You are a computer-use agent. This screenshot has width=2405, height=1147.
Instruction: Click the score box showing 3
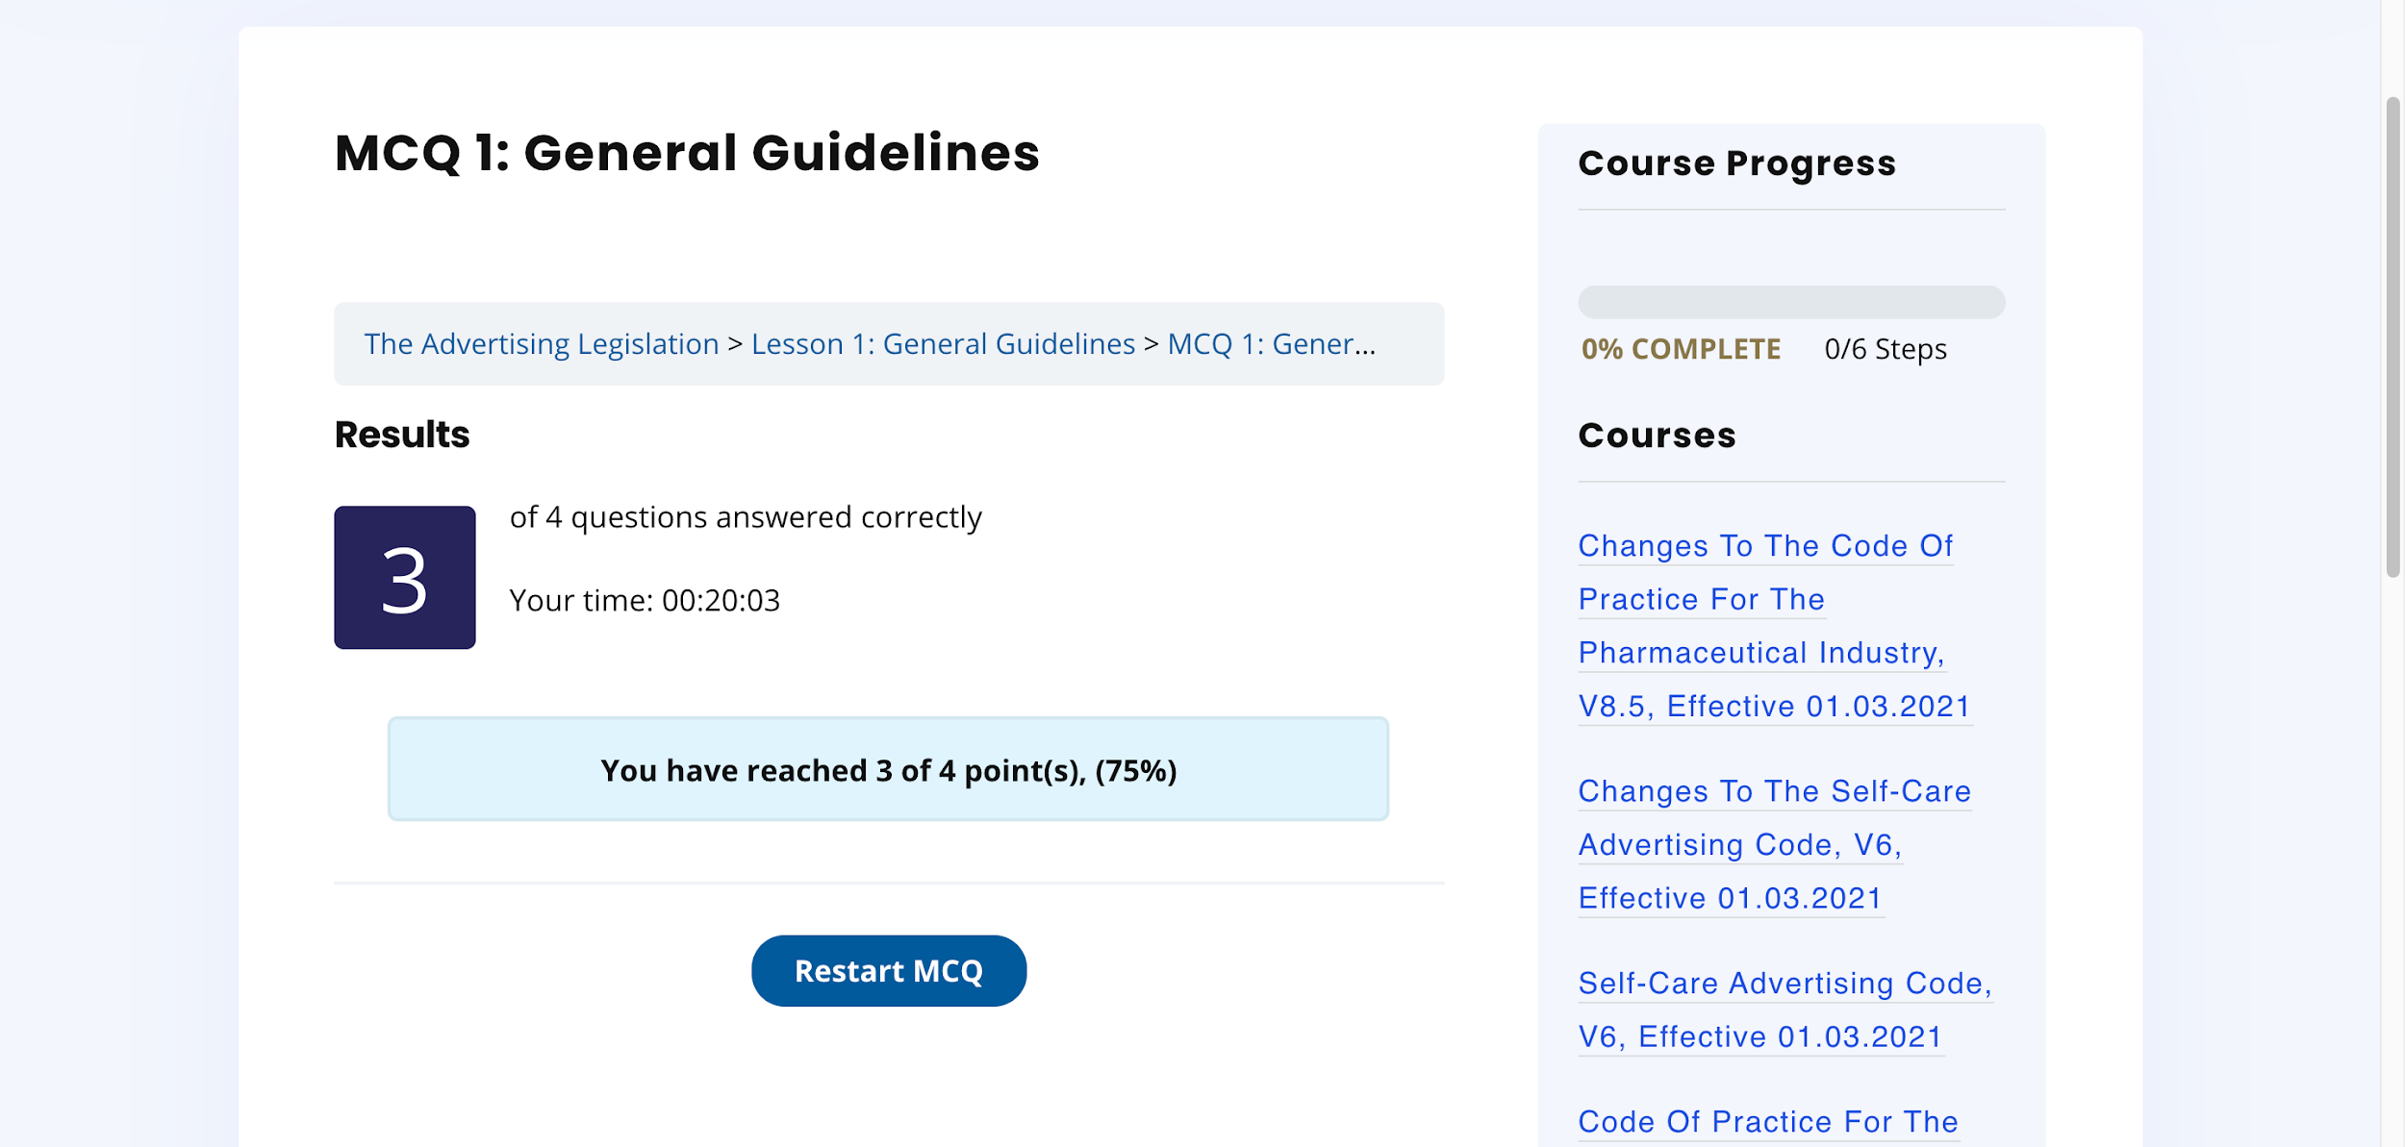point(404,578)
